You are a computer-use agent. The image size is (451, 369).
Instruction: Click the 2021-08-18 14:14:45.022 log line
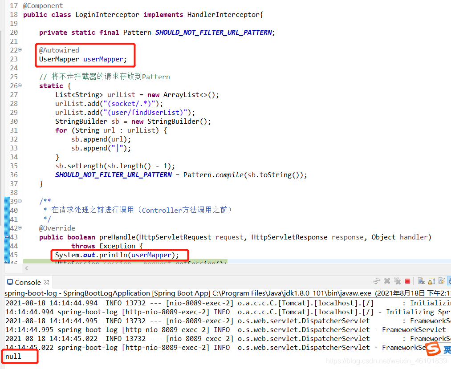(x=228, y=339)
